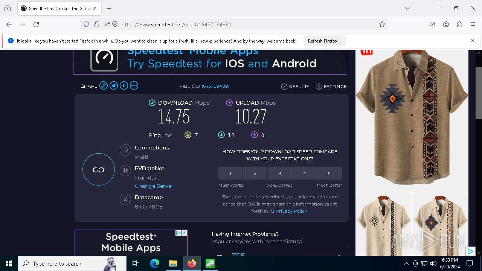This screenshot has width=482, height=271.
Task: Share result on Facebook icon
Action: (x=124, y=86)
